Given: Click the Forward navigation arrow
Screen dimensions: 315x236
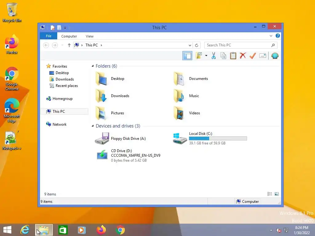Looking at the screenshot, I should (x=55, y=45).
